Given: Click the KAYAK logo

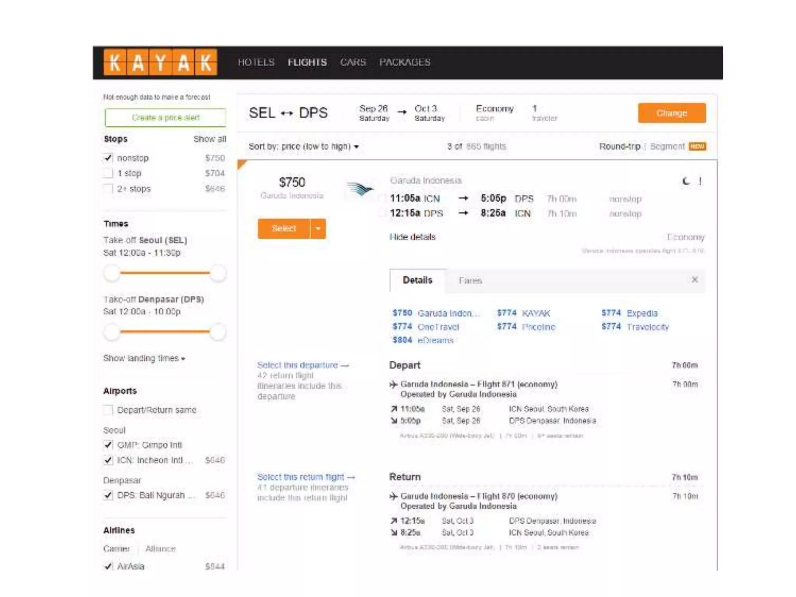Looking at the screenshot, I should pyautogui.click(x=160, y=62).
